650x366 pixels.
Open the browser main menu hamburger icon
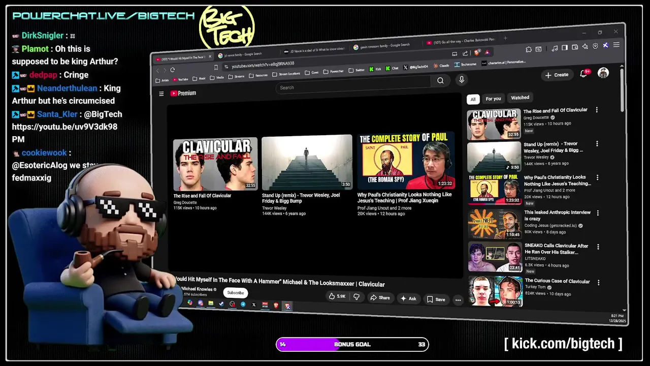[x=616, y=45]
